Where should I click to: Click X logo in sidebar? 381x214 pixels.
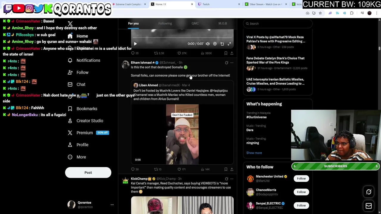(x=70, y=24)
